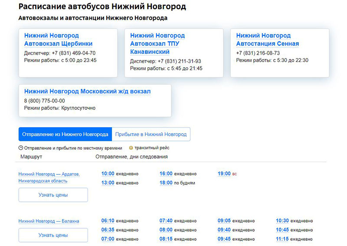The width and height of the screenshot is (347, 246).
Task: Select the 18:00 weekdays departure
Action: 166,183
